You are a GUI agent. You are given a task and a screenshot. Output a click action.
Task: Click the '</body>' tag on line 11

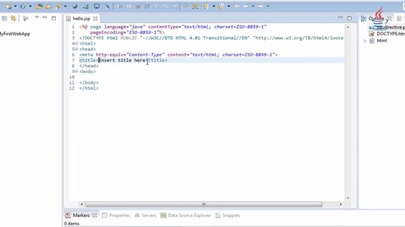pyautogui.click(x=89, y=83)
